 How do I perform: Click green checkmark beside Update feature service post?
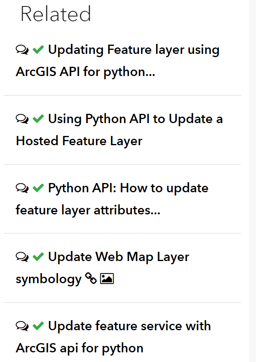coord(38,326)
